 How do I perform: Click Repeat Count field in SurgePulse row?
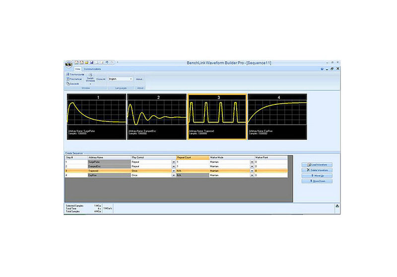tap(193, 162)
